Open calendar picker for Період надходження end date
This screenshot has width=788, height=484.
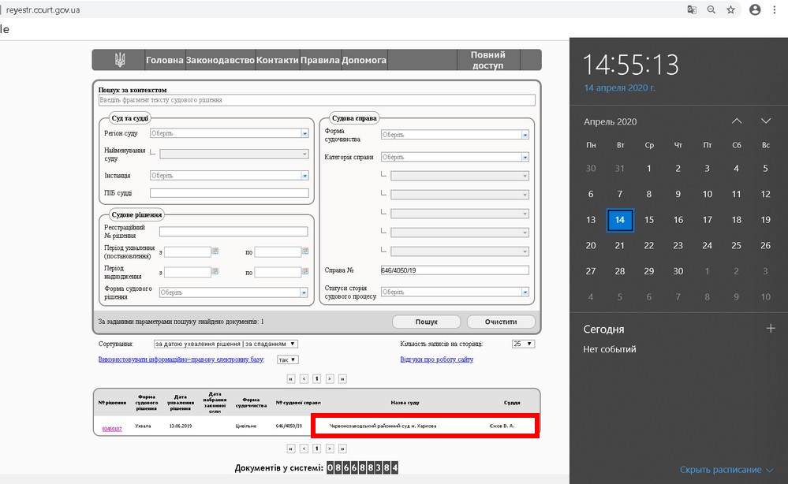point(305,271)
